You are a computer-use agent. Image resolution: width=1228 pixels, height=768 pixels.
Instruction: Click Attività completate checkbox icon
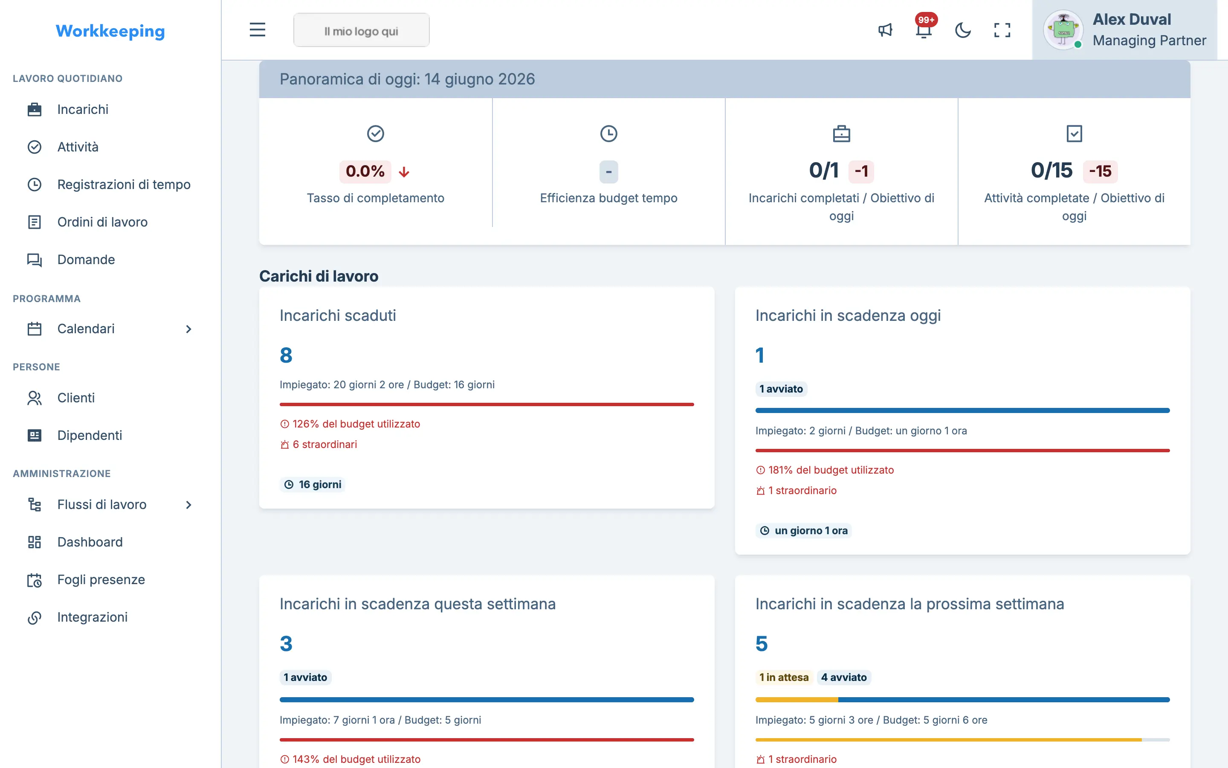1074,134
